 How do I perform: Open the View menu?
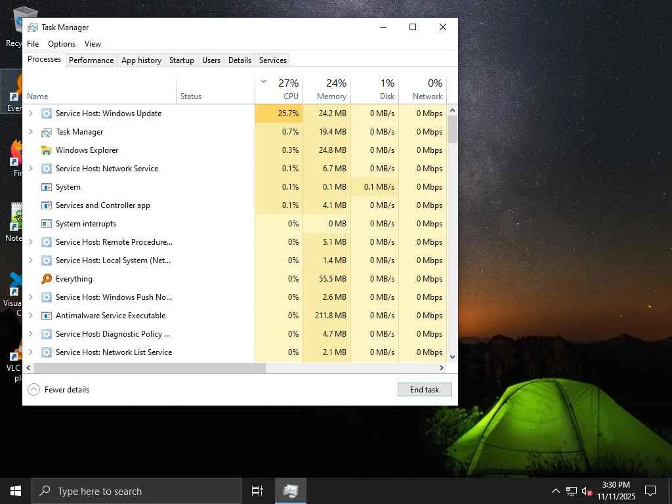tap(93, 44)
